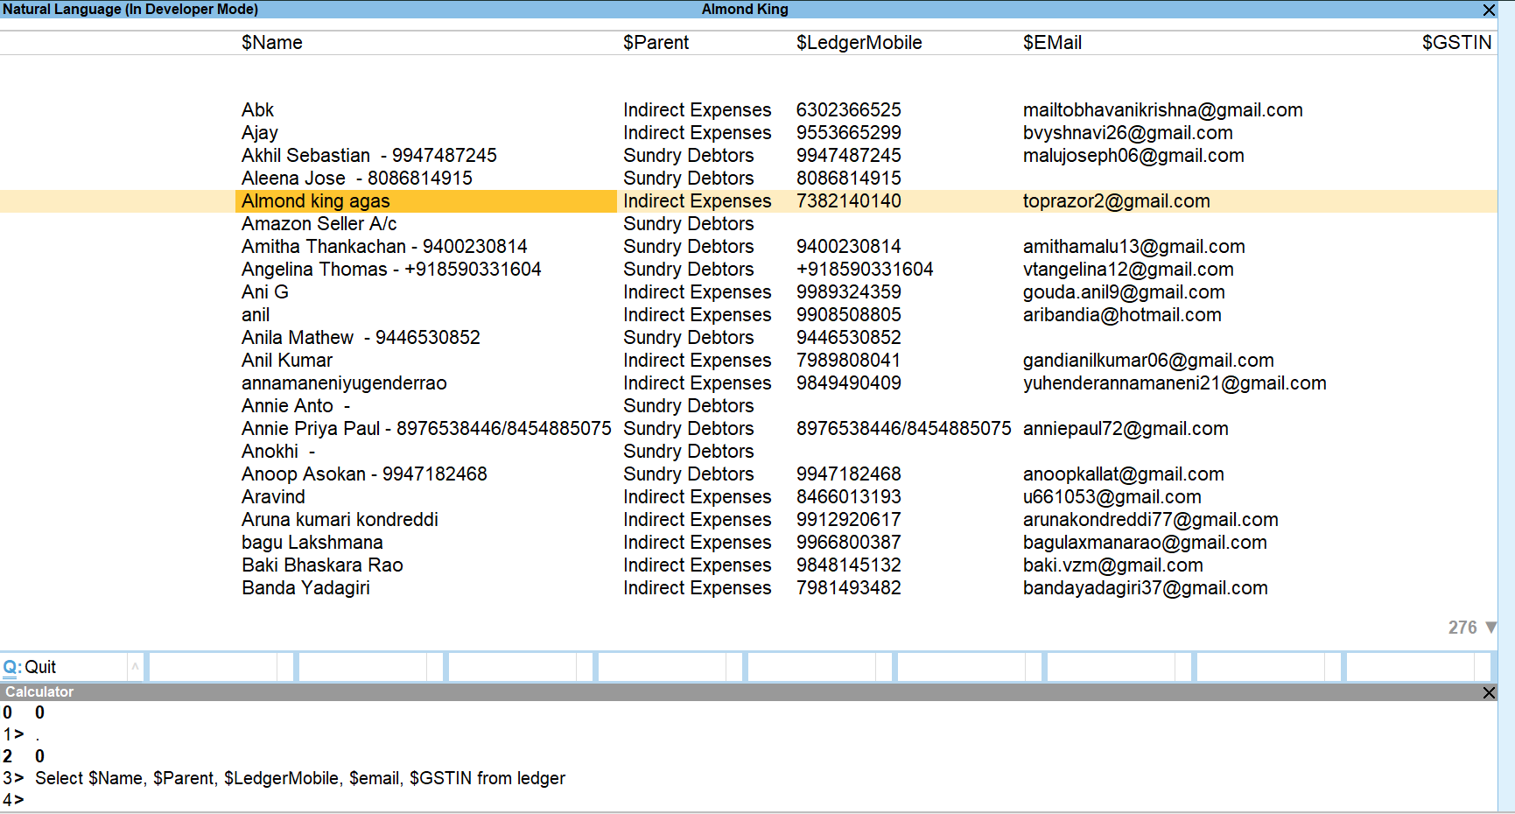Click the Select query on line 3
The width and height of the screenshot is (1515, 814).
[298, 777]
